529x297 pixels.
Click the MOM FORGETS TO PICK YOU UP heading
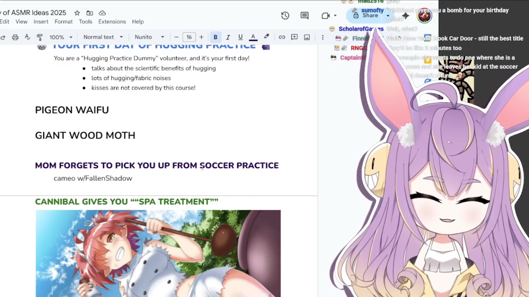tap(157, 166)
